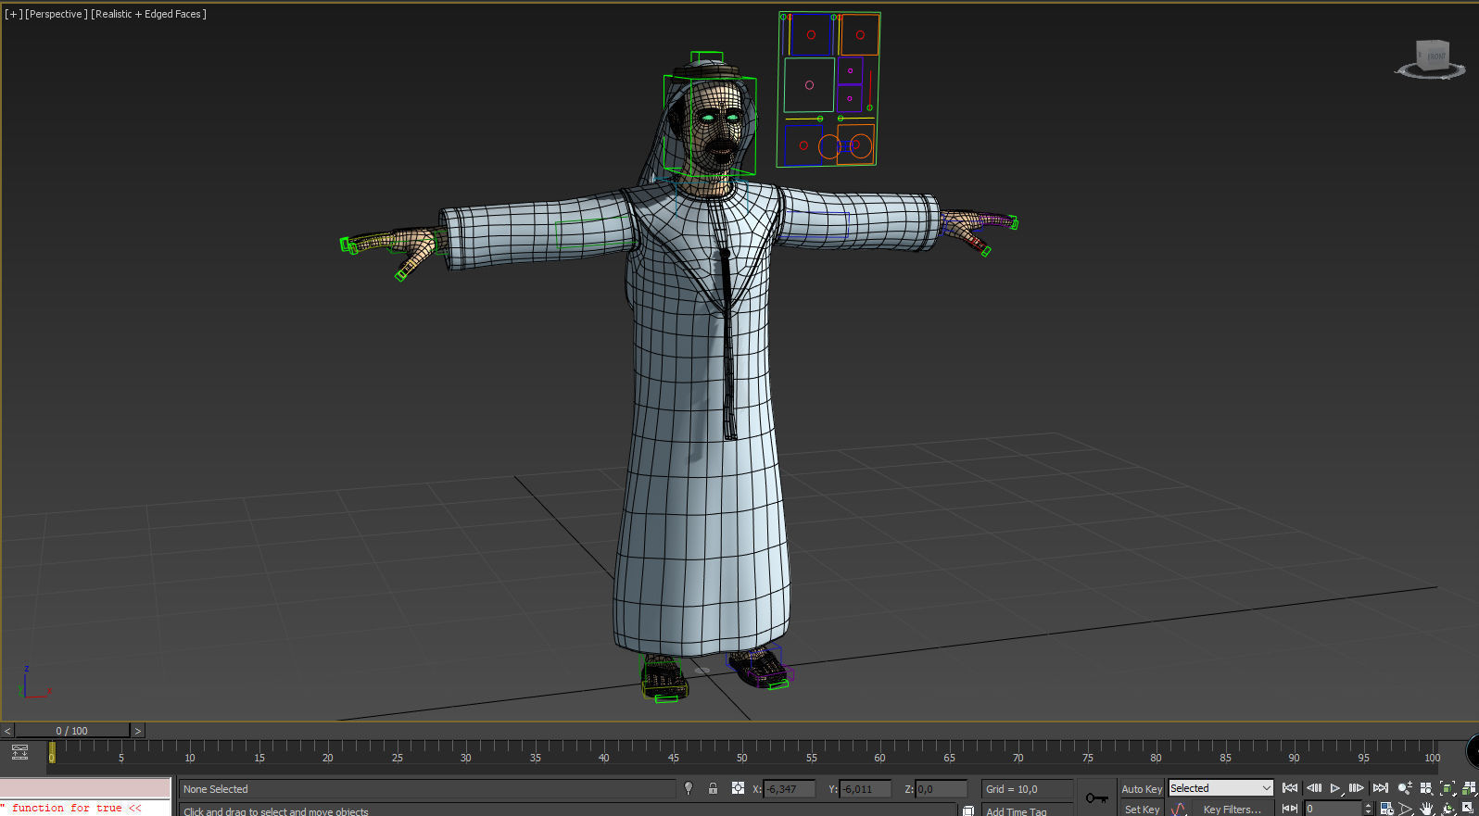Open Key Filters dialog
The height and width of the screenshot is (816, 1479).
point(1232,810)
